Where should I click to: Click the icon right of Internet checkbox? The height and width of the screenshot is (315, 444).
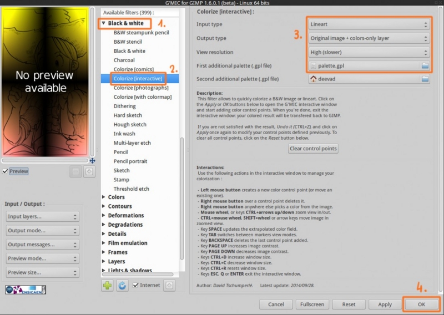point(169,285)
